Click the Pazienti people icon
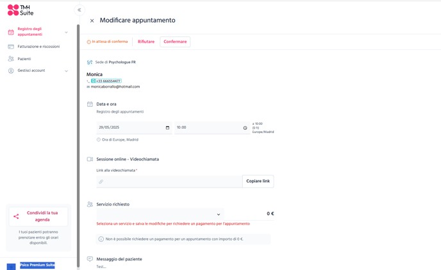Viewport: 441px width, 270px height. point(11,59)
